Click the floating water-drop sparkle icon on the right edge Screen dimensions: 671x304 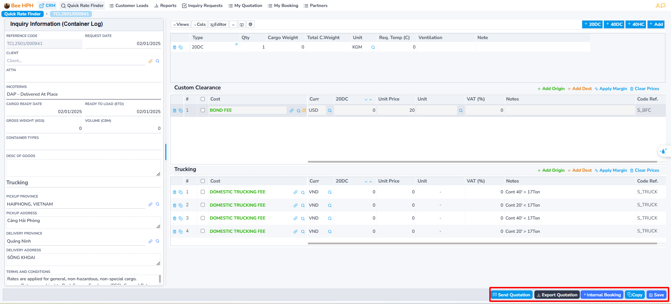pos(663,151)
